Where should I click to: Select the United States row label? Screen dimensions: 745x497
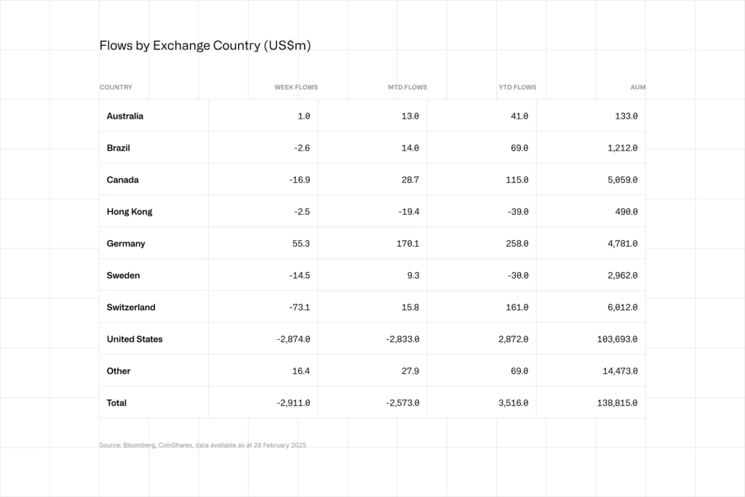pyautogui.click(x=135, y=339)
